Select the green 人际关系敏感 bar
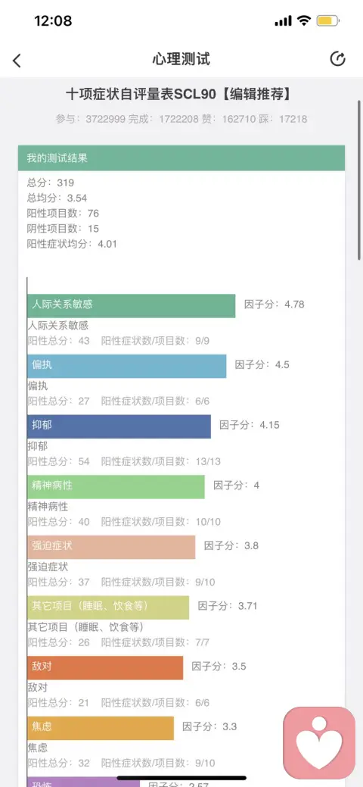This screenshot has height=787, width=363. (x=132, y=306)
